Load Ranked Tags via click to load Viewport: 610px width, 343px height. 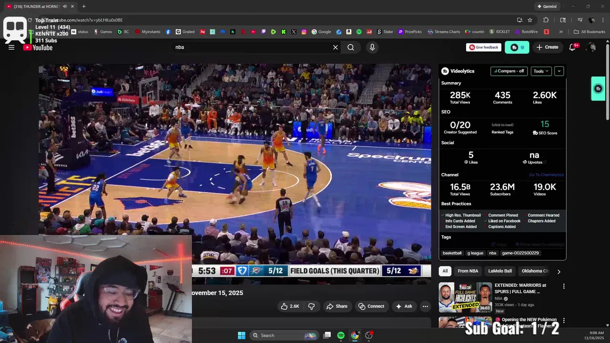[x=502, y=125]
